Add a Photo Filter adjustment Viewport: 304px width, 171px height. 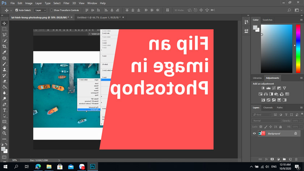[276, 94]
